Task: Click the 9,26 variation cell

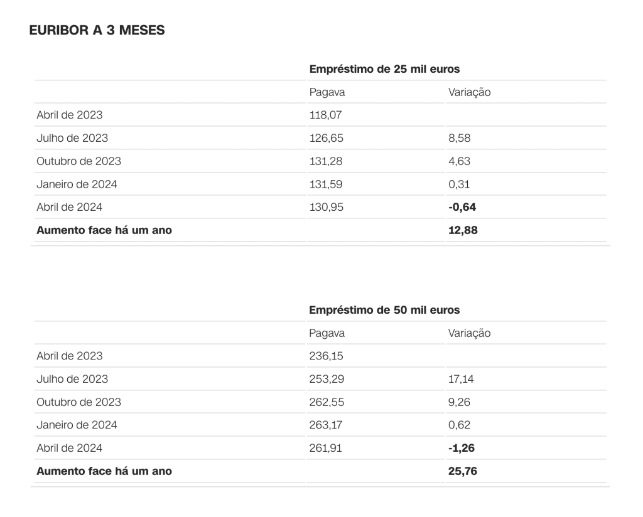Action: pyautogui.click(x=459, y=402)
